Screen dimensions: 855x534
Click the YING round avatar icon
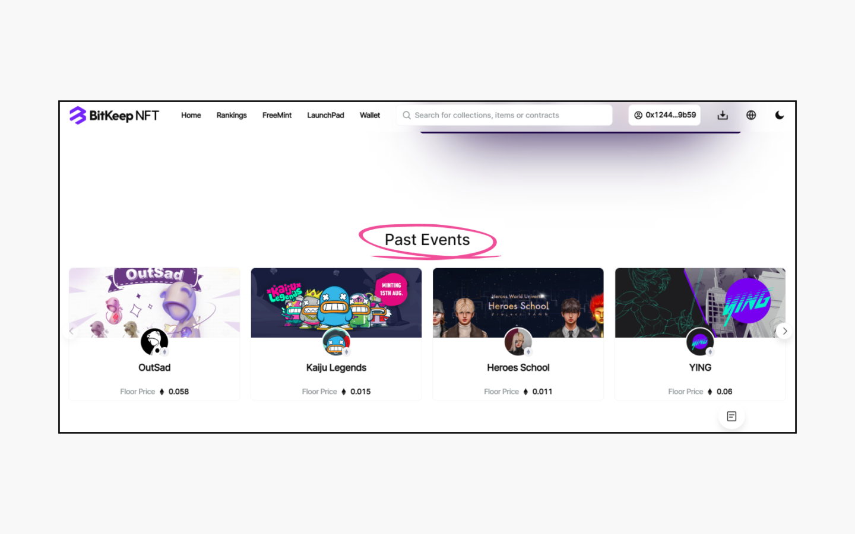click(x=700, y=342)
